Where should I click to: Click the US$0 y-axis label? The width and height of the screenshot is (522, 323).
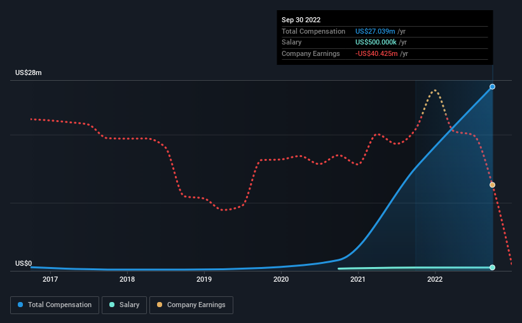coord(24,263)
